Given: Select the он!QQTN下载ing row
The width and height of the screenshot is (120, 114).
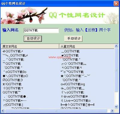Looking at the screenshot, I should pyautogui.click(x=73, y=84).
